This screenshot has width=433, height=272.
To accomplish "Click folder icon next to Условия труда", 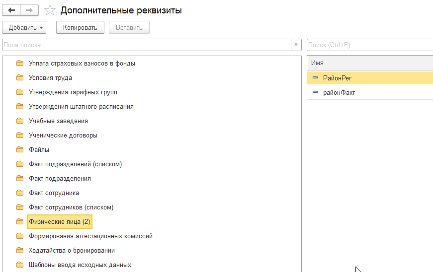I will [20, 77].
